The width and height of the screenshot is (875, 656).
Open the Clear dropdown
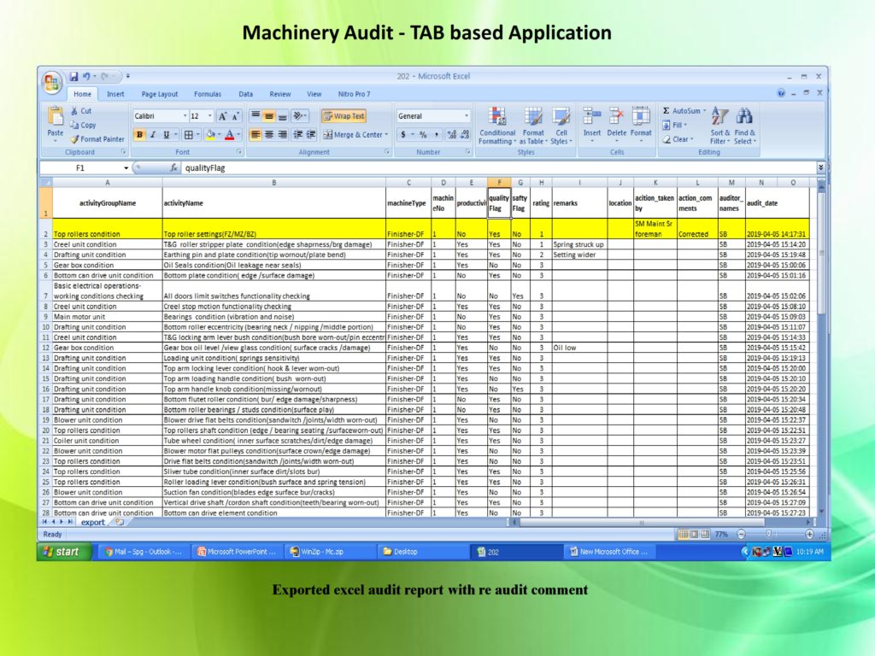[678, 139]
